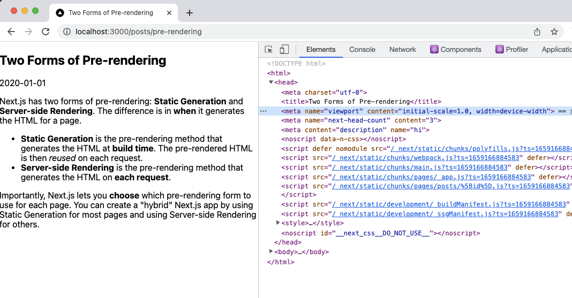This screenshot has height=298, width=572.
Task: Click the bold words build time
Action: click(x=133, y=149)
